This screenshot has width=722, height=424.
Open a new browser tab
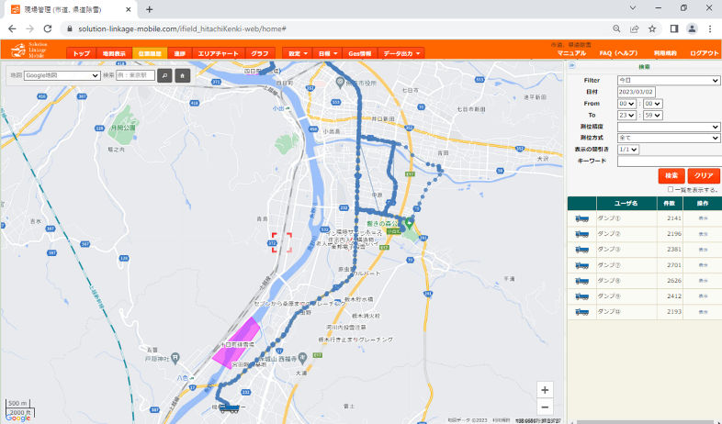pos(149,9)
